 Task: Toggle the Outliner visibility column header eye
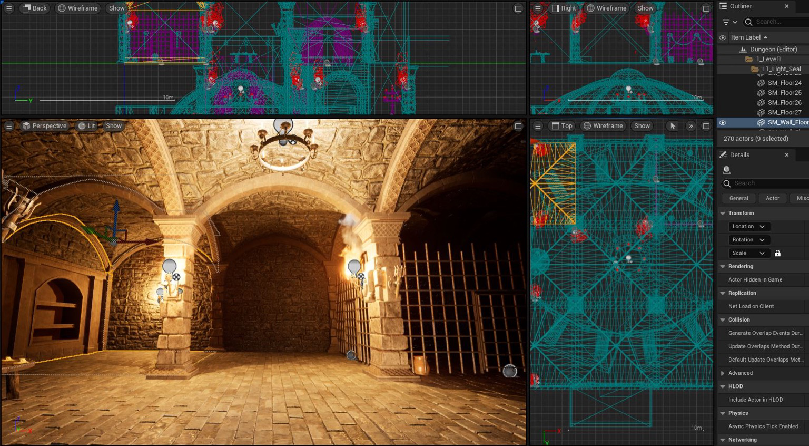pos(723,37)
